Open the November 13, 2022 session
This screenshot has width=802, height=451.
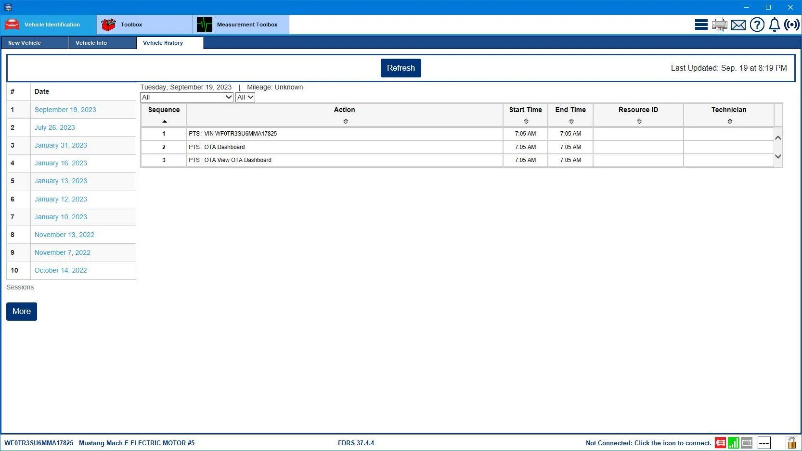(64, 235)
